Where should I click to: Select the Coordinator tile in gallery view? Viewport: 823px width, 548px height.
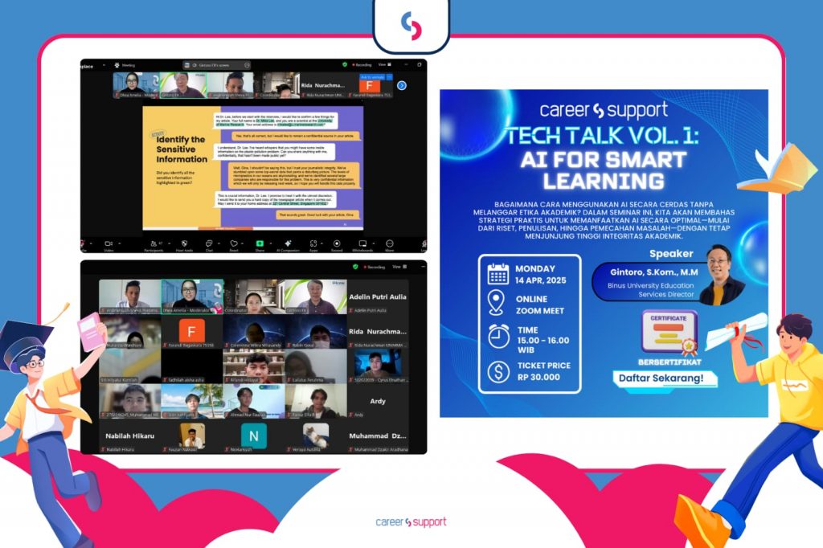tap(253, 297)
